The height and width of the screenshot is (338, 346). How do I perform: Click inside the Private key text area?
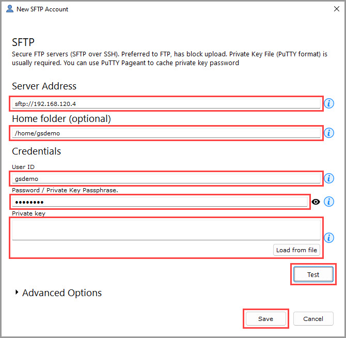[166, 230]
